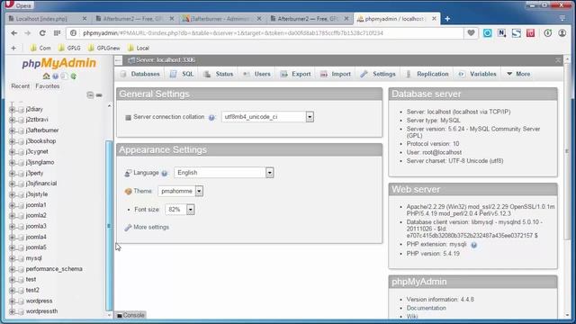576x324 pixels.
Task: Open a new browser tab with plus
Action: point(447,19)
